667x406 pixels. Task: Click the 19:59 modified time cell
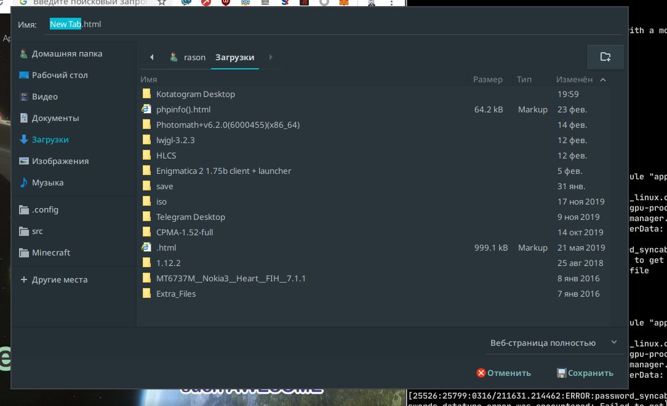pos(568,94)
